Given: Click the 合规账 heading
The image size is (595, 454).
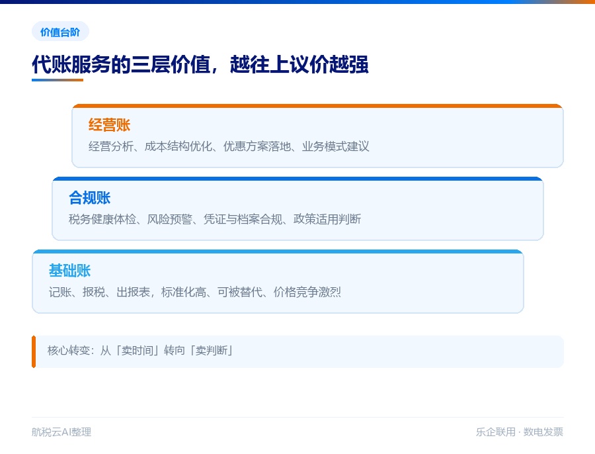Looking at the screenshot, I should [89, 198].
